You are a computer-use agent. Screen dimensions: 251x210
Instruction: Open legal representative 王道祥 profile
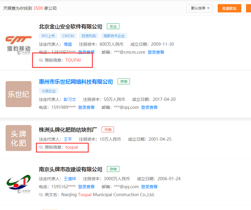(x=70, y=179)
